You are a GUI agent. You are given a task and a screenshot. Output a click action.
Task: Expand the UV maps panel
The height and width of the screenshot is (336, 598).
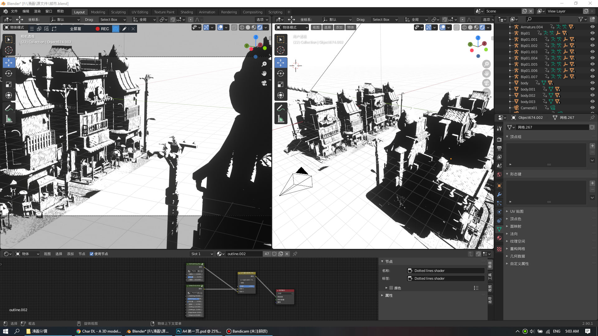[516, 212]
